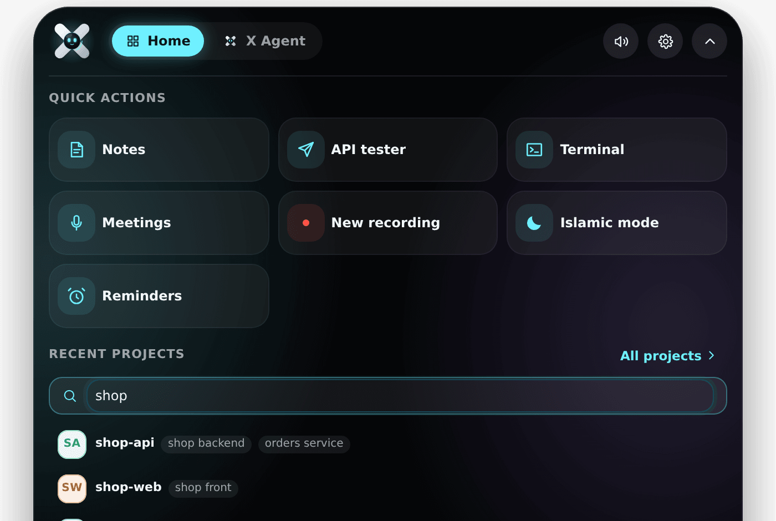The height and width of the screenshot is (521, 776).
Task: Click the Terminal prompt icon
Action: (534, 150)
